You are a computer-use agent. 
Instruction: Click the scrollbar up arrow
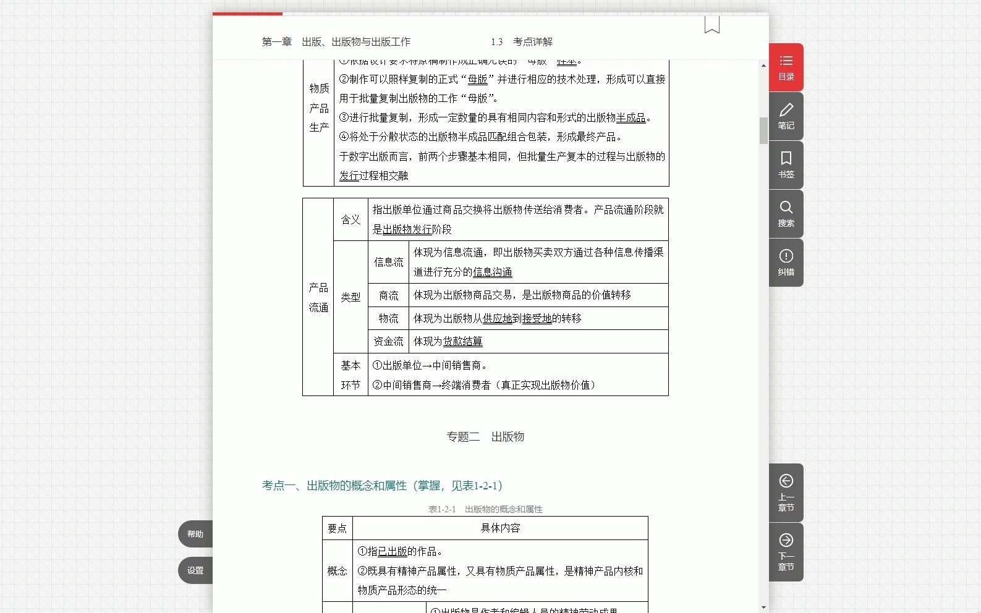click(764, 66)
